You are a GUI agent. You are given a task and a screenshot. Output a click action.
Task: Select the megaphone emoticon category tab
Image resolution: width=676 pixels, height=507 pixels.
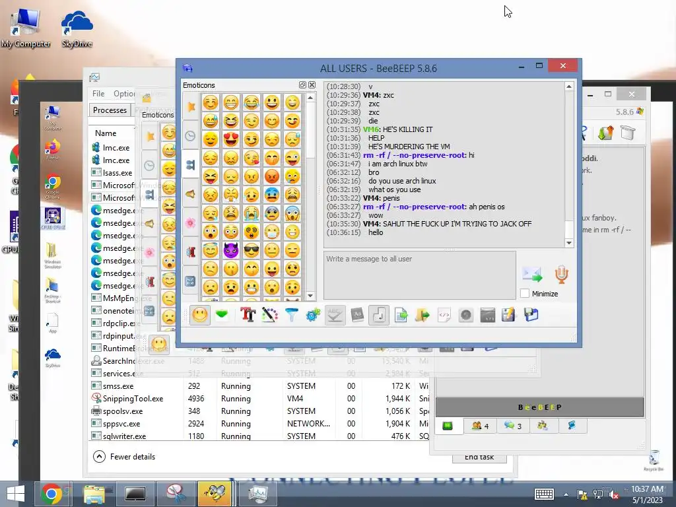tap(191, 194)
